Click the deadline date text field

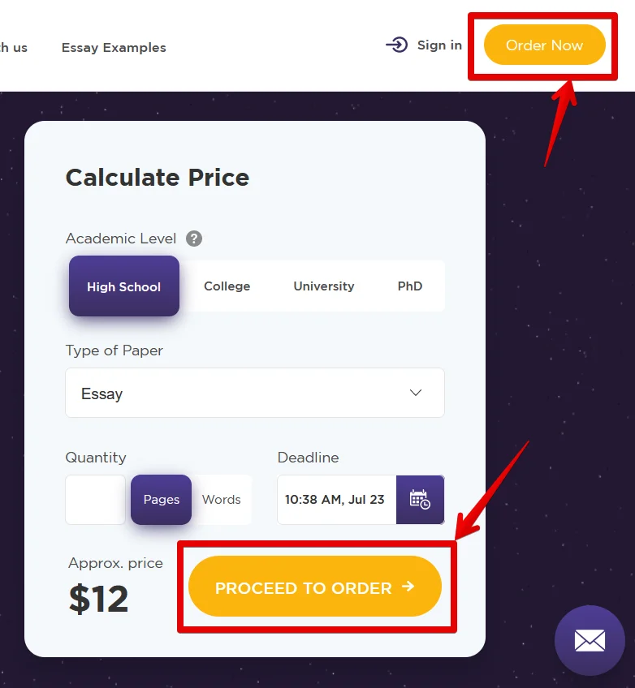click(x=335, y=500)
